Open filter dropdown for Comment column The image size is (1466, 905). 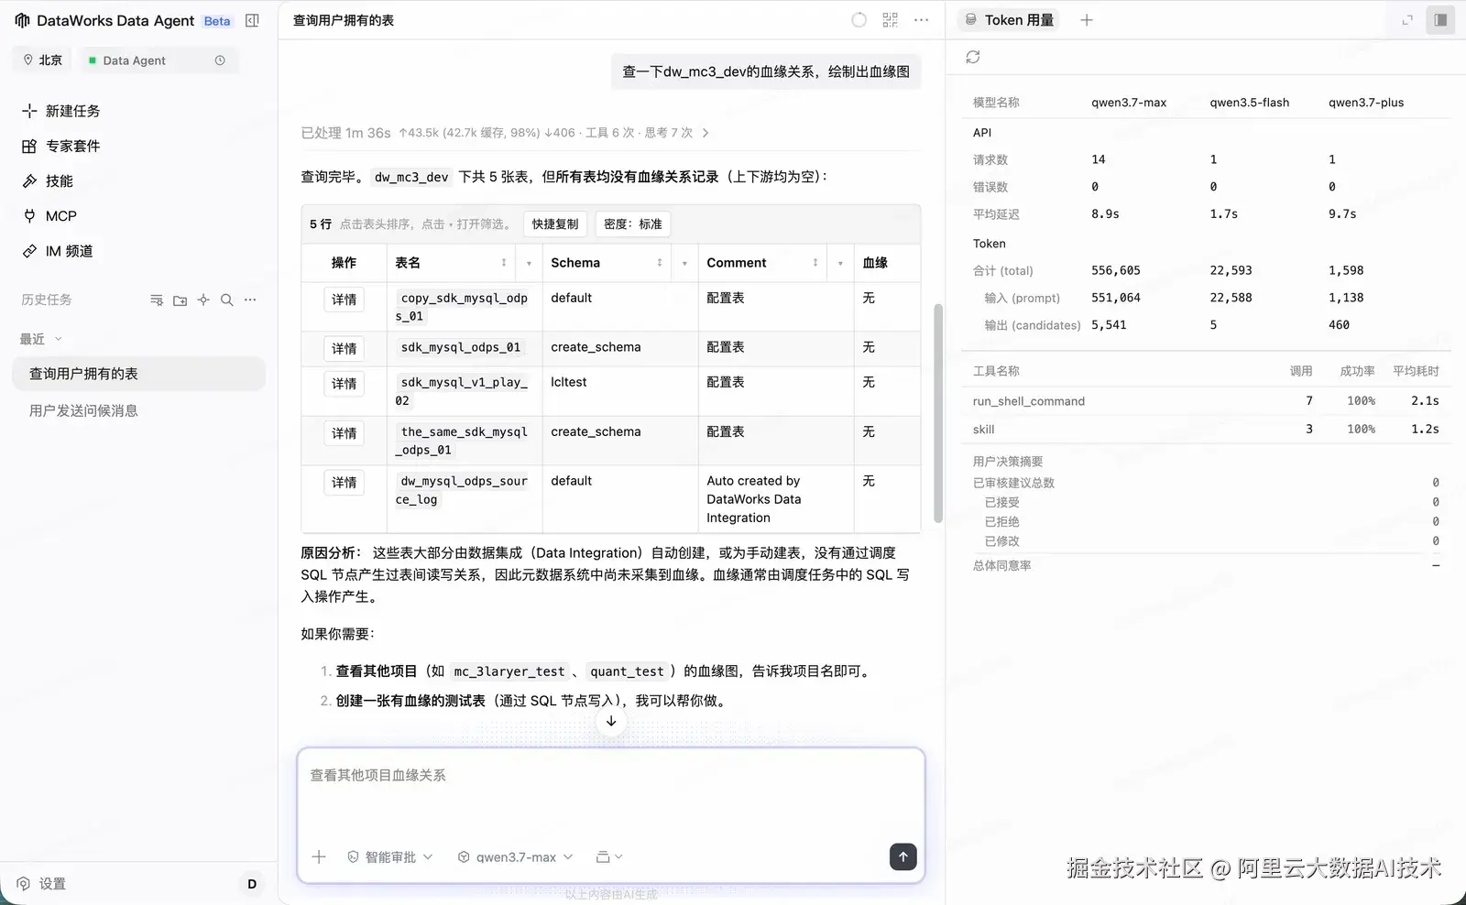pyautogui.click(x=840, y=264)
